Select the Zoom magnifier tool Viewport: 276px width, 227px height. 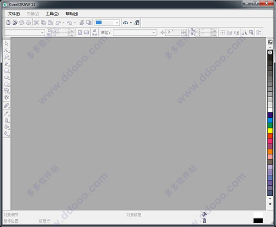(x=6, y=57)
